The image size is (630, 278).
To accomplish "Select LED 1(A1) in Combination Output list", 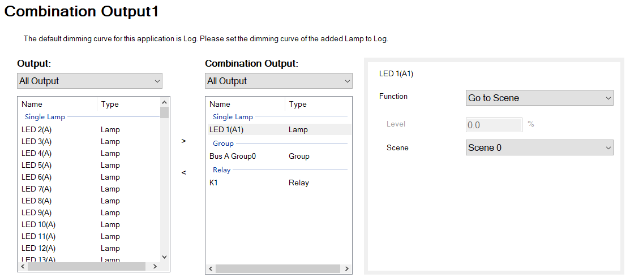I will [x=226, y=129].
